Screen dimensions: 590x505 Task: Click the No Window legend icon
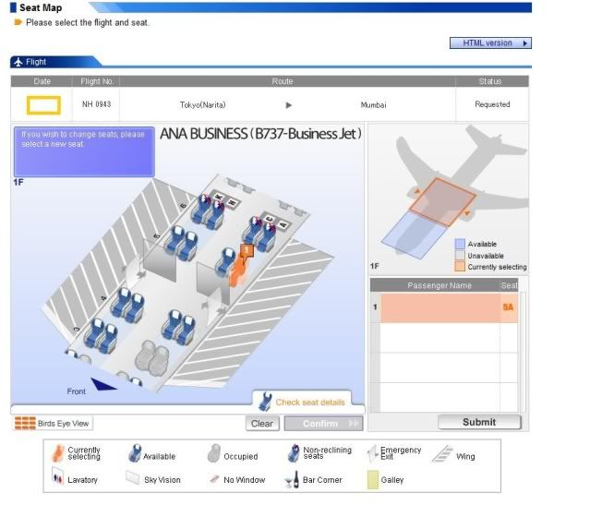pos(213,478)
